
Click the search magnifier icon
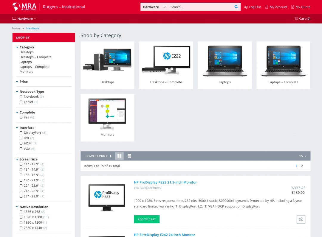(236, 7)
